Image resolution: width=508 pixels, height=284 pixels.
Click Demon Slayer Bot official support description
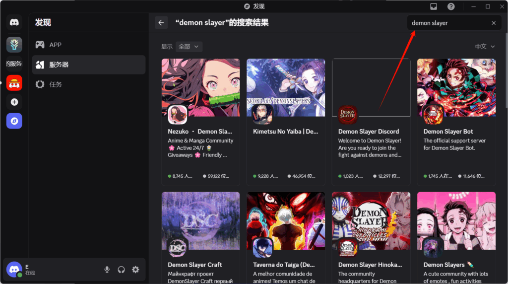(454, 144)
